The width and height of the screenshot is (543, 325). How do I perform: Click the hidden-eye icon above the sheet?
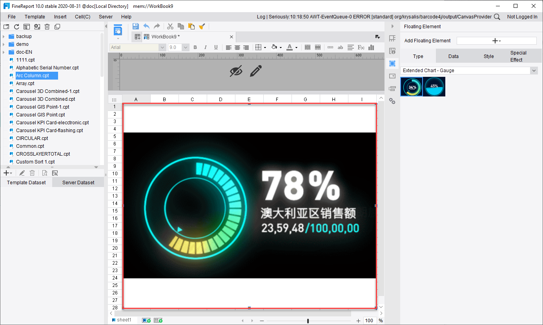coord(236,71)
